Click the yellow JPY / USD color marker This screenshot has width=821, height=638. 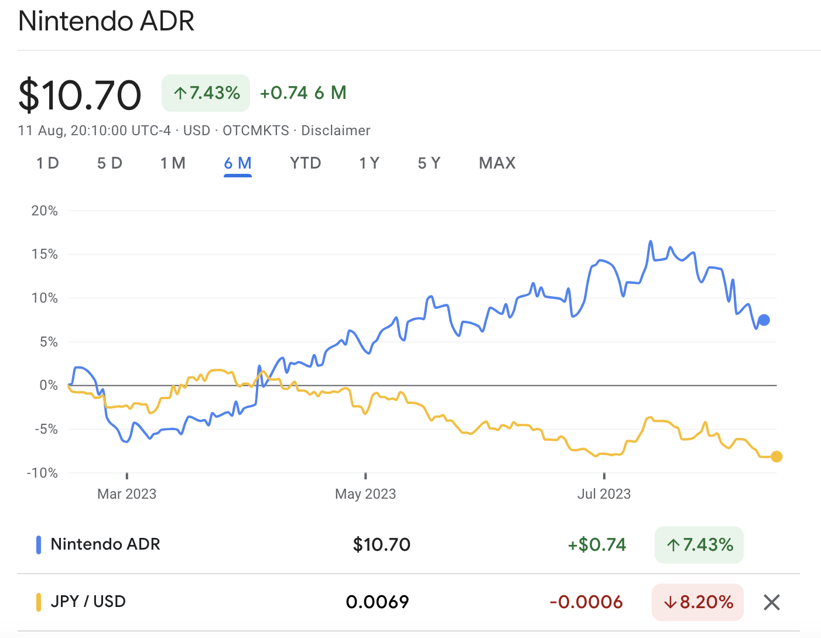[39, 602]
